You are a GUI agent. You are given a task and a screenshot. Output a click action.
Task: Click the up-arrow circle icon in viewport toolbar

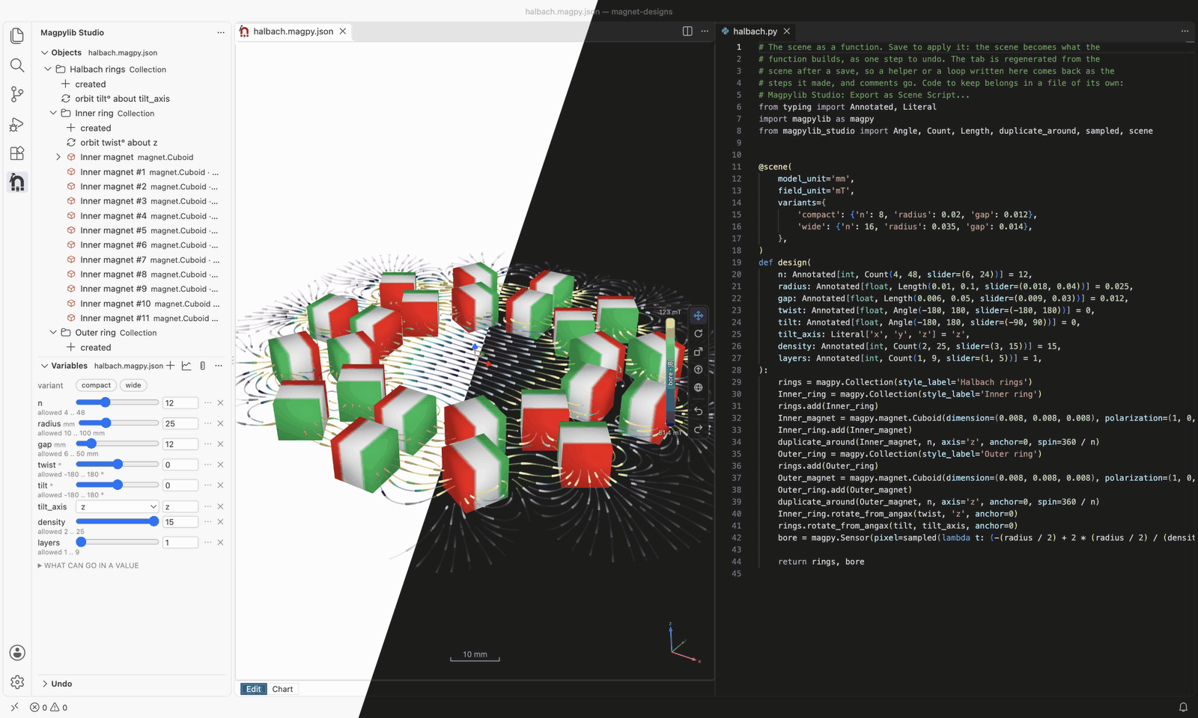[x=699, y=369]
